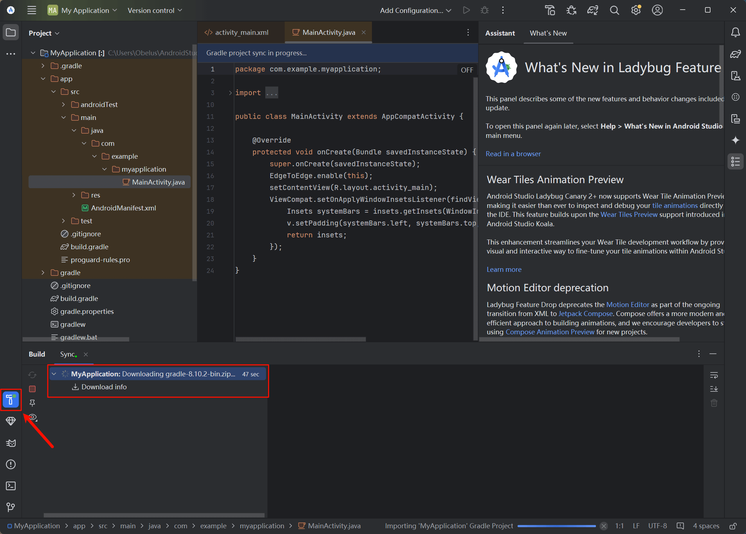Open the My Application project dropdown

[x=83, y=10]
